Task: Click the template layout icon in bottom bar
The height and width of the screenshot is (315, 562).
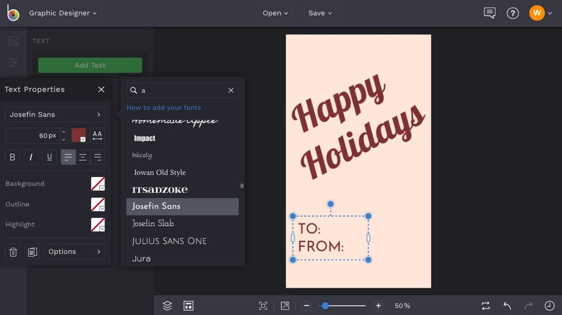Action: tap(189, 305)
